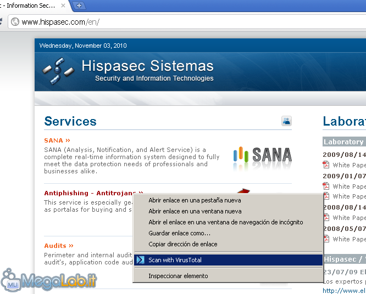This screenshot has width=366, height=294.
Task: Select Guardar enlace como...
Action: click(x=228, y=233)
